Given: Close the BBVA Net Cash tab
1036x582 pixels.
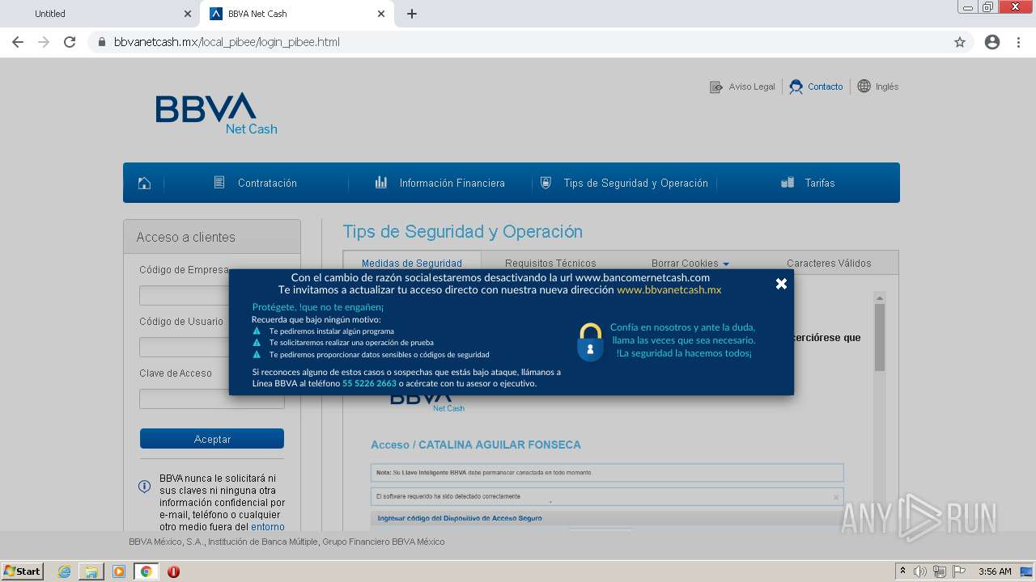Looking at the screenshot, I should [381, 14].
